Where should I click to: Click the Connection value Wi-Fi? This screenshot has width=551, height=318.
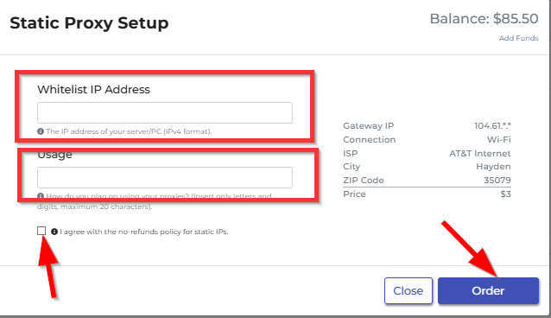coord(498,139)
